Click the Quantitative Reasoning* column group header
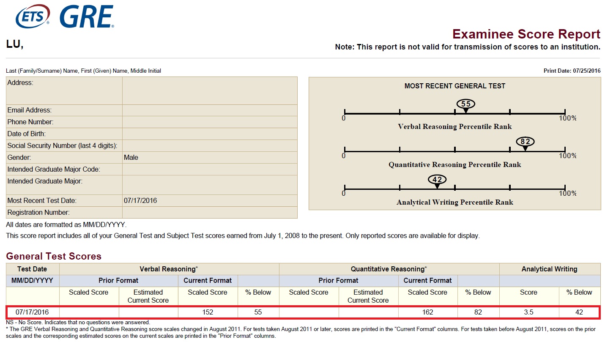605x342 pixels. tap(389, 269)
